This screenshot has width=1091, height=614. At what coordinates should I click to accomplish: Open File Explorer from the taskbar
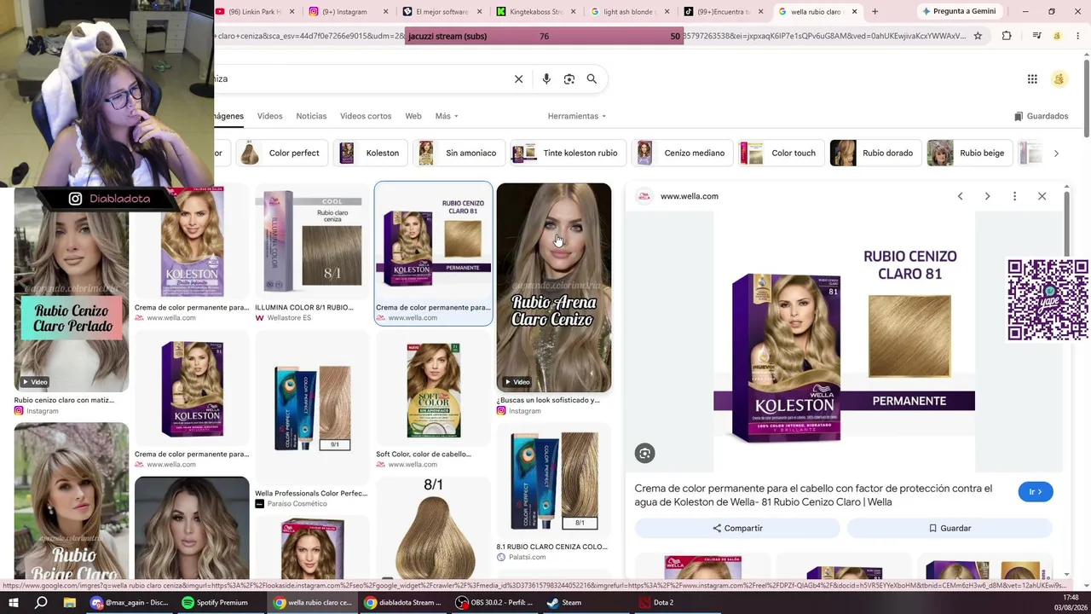coord(69,603)
